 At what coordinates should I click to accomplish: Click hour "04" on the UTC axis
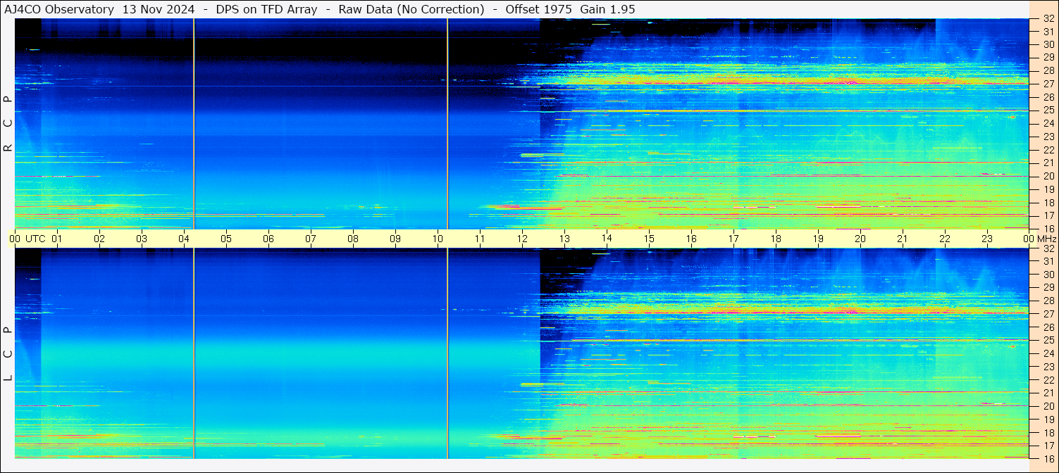point(184,239)
